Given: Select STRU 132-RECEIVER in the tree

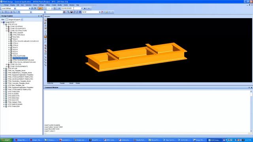Looking at the screenshot, I should click(x=20, y=58).
